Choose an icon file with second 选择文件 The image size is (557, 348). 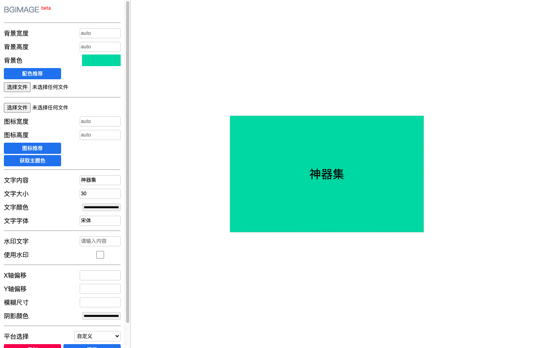click(17, 107)
